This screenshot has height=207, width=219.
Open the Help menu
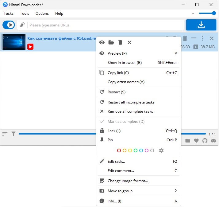59,14
